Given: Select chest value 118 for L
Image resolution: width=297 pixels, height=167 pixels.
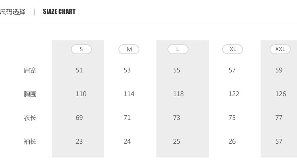Looking at the screenshot, I should [178, 94].
